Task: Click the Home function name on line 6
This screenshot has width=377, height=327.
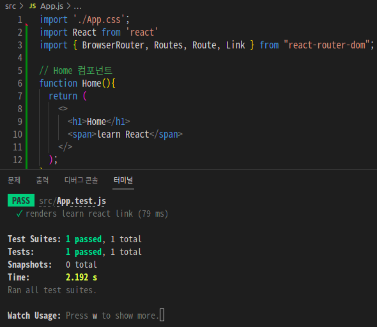Action: pos(91,84)
